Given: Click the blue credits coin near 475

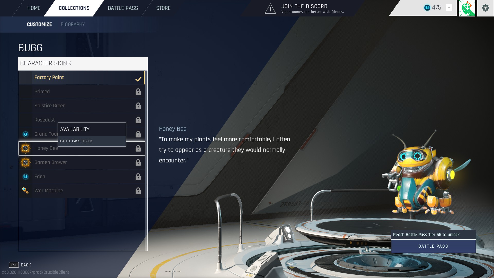Looking at the screenshot, I should tap(427, 8).
